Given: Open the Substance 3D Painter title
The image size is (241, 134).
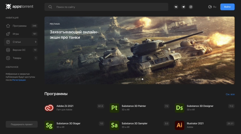Looking at the screenshot, I should (x=134, y=106).
